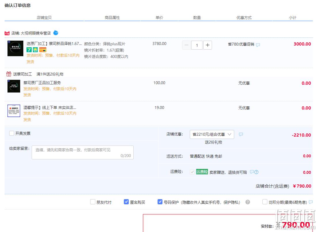Image resolution: width=318 pixels, height=232 pixels.
Task: Uncheck 匿名购买 checkbox
Action: (x=126, y=202)
